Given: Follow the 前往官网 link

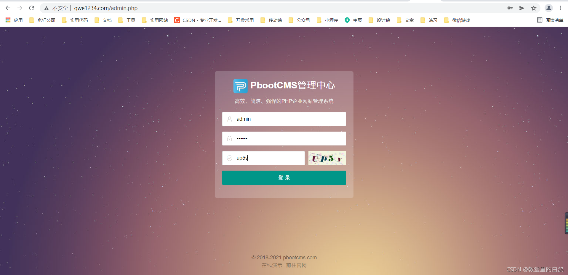Looking at the screenshot, I should point(296,265).
